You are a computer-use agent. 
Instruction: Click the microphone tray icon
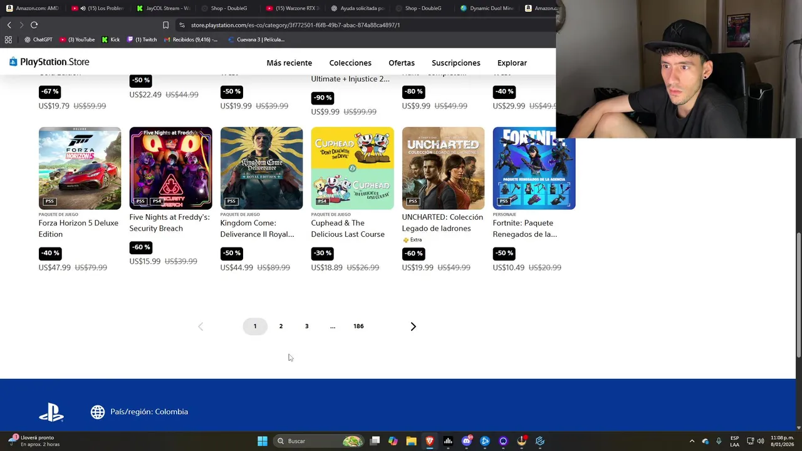719,441
